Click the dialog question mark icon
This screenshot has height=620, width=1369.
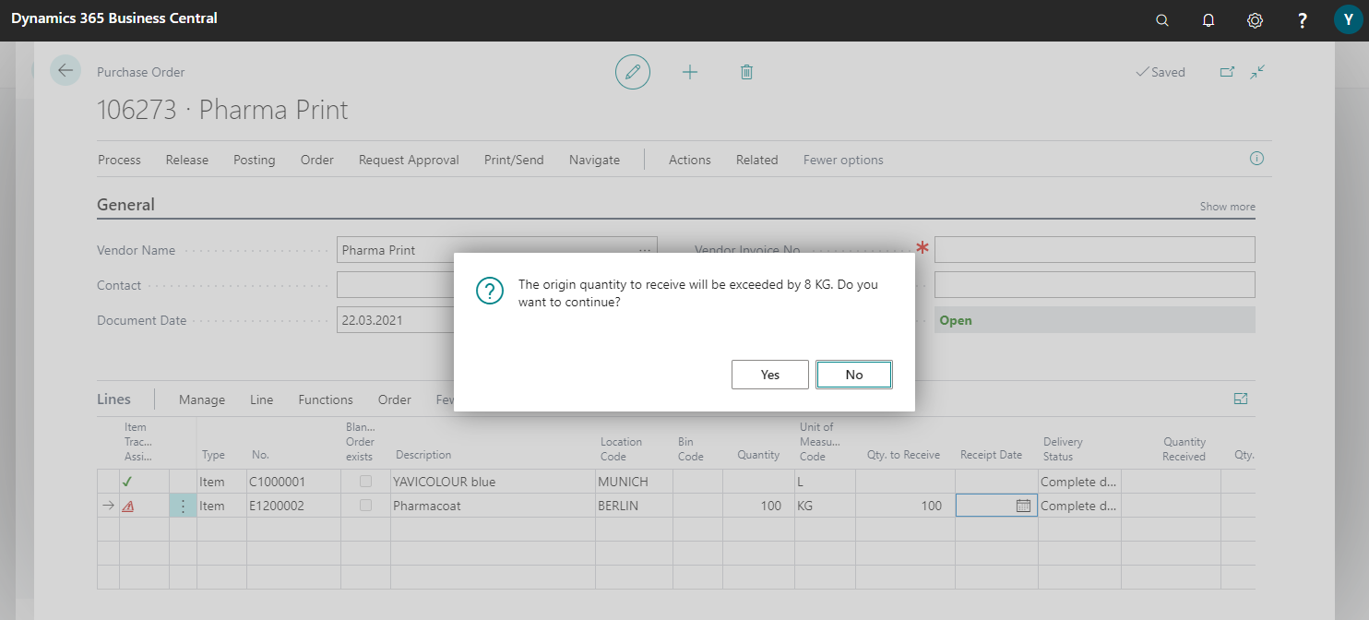pyautogui.click(x=489, y=291)
